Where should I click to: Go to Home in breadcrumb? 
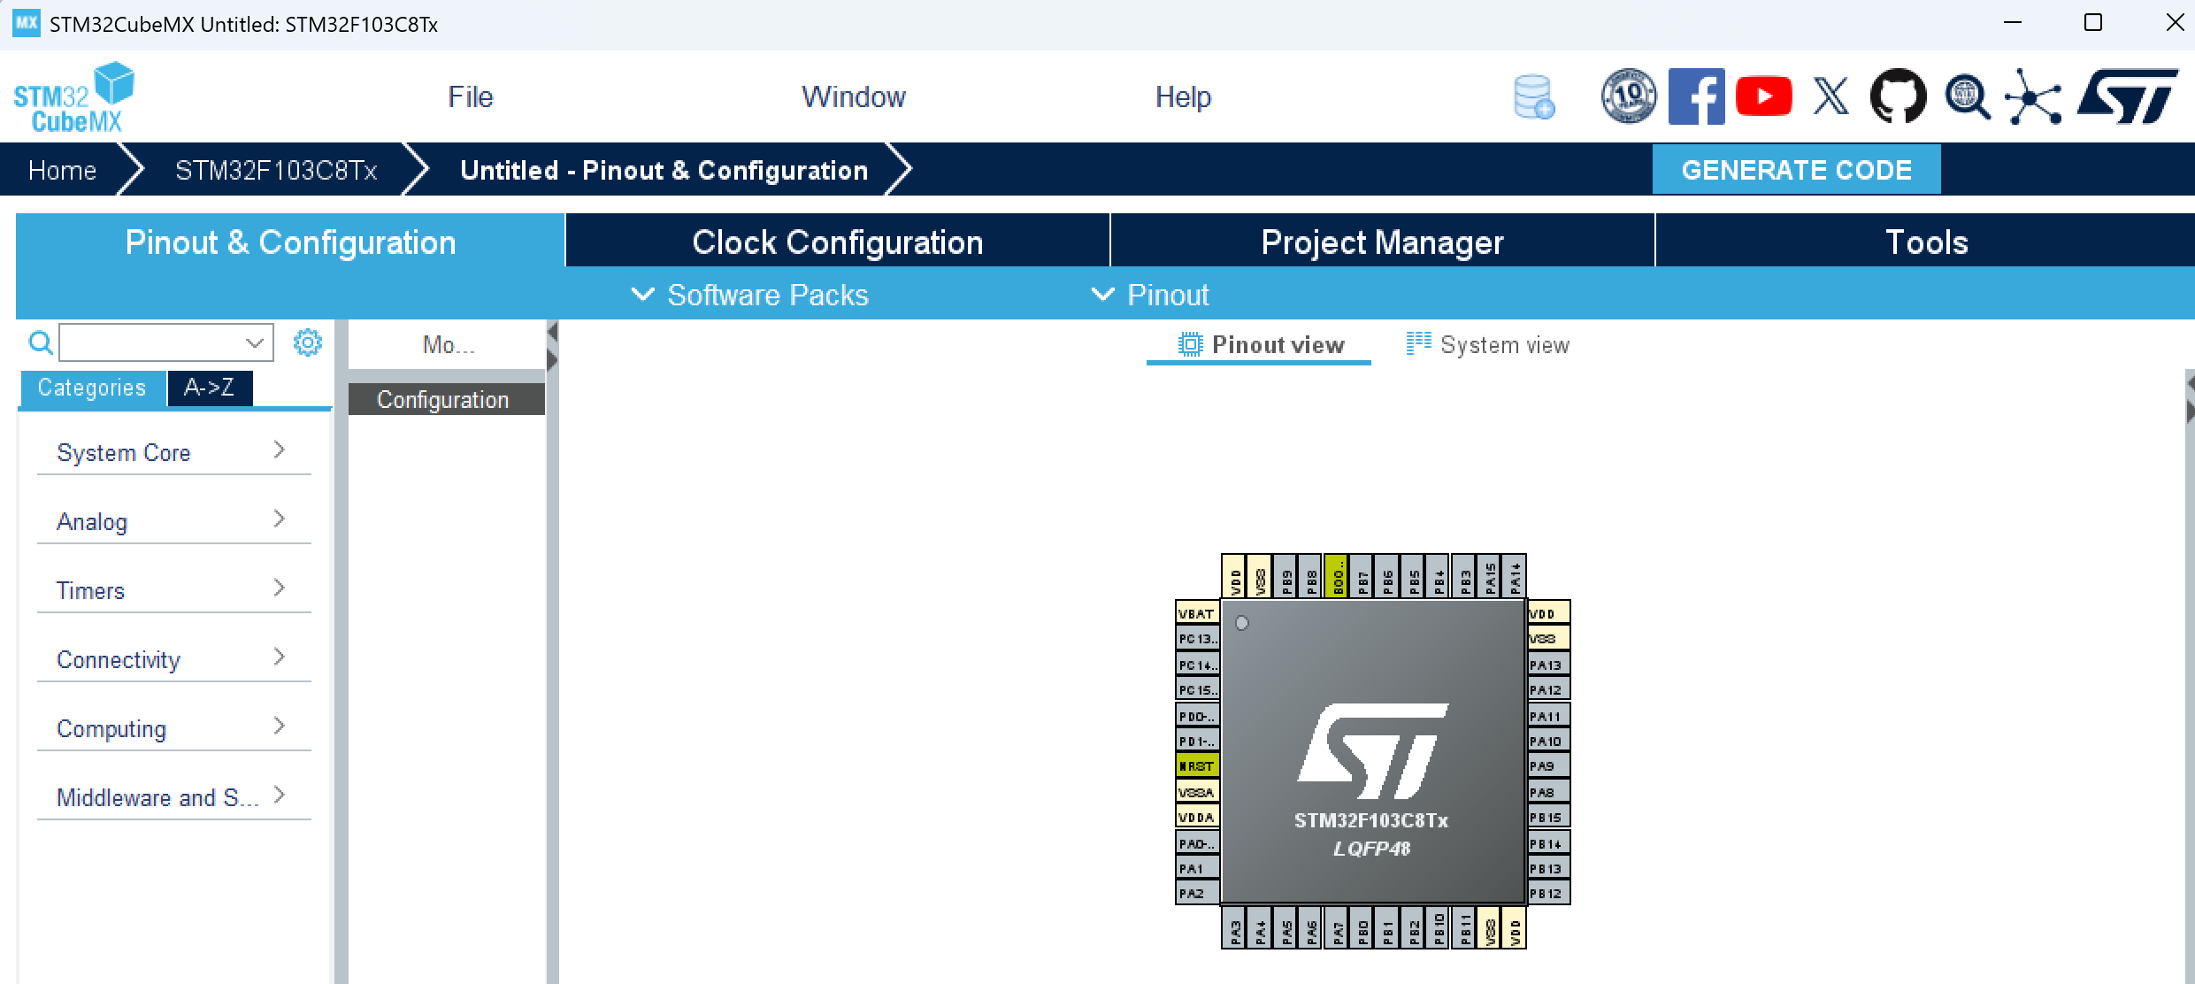point(62,170)
